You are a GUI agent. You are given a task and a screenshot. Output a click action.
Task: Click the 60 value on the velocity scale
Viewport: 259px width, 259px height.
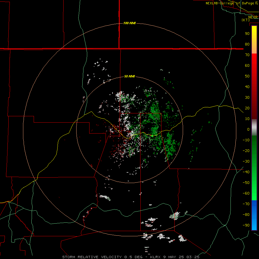point(247,65)
